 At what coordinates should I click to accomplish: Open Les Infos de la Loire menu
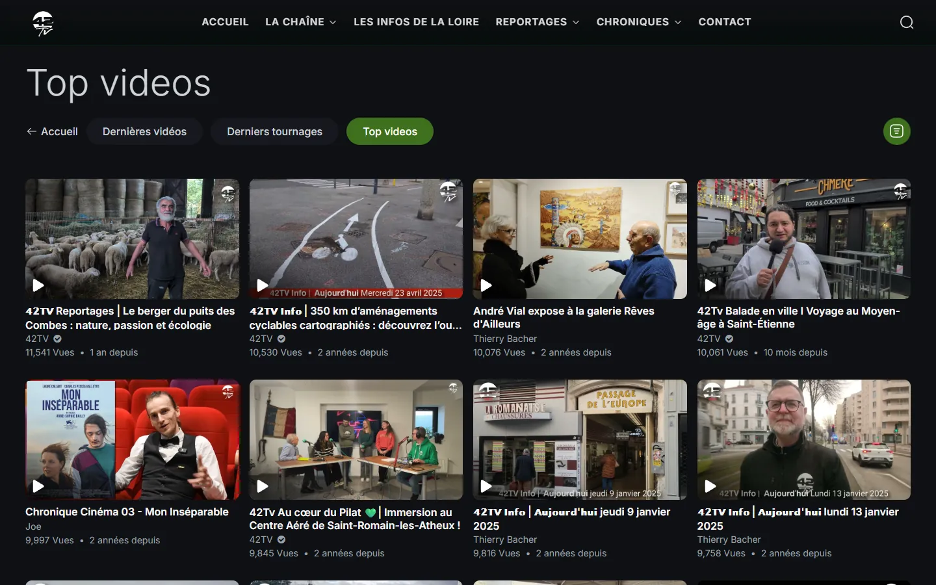point(416,22)
